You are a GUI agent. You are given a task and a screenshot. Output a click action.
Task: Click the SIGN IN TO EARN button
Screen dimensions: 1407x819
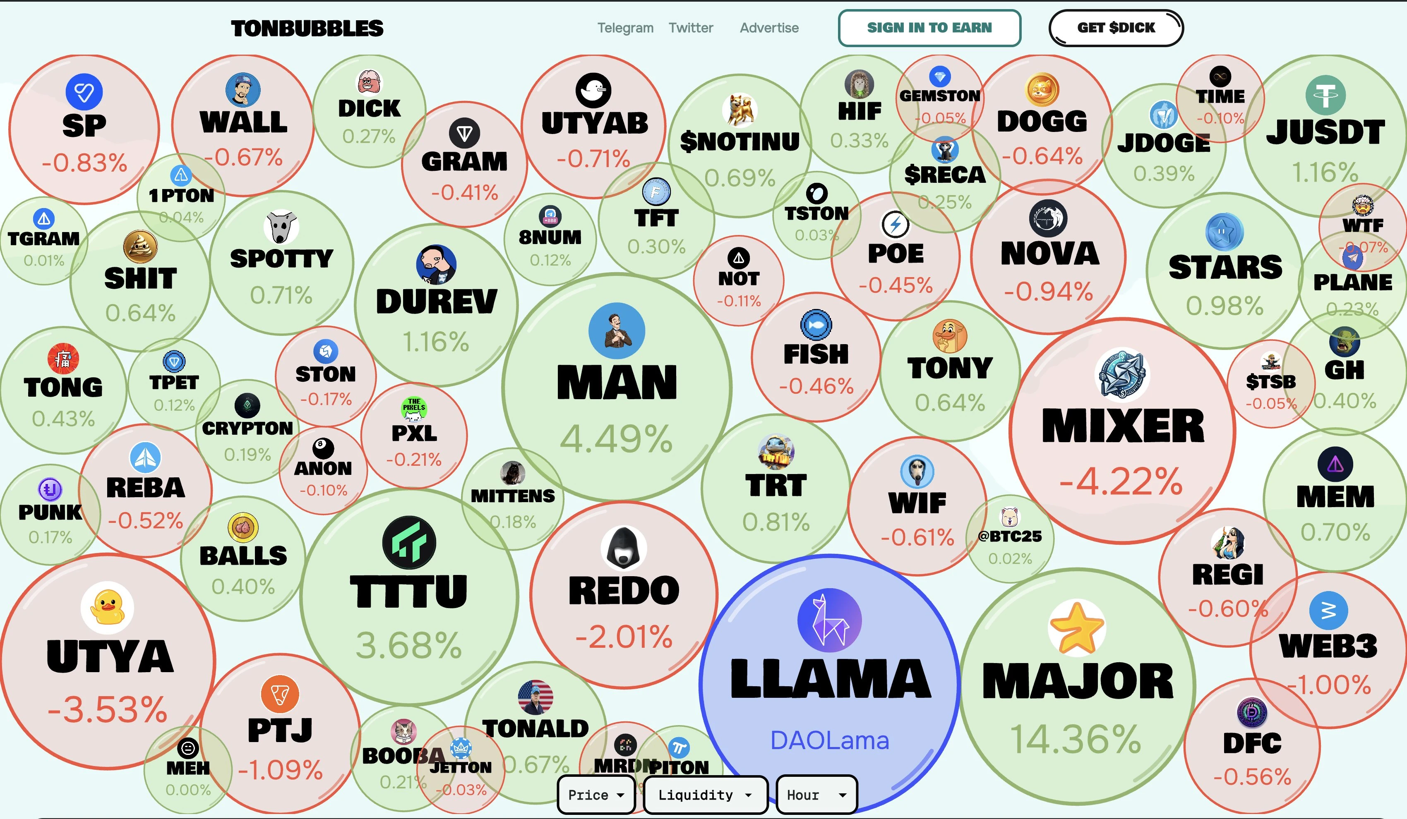[929, 27]
